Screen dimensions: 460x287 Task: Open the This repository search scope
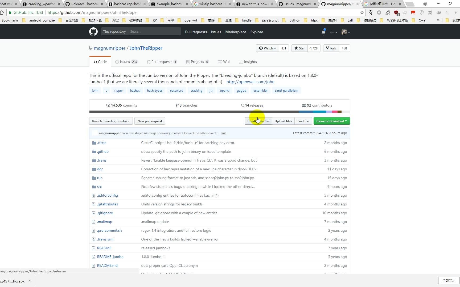(114, 31)
